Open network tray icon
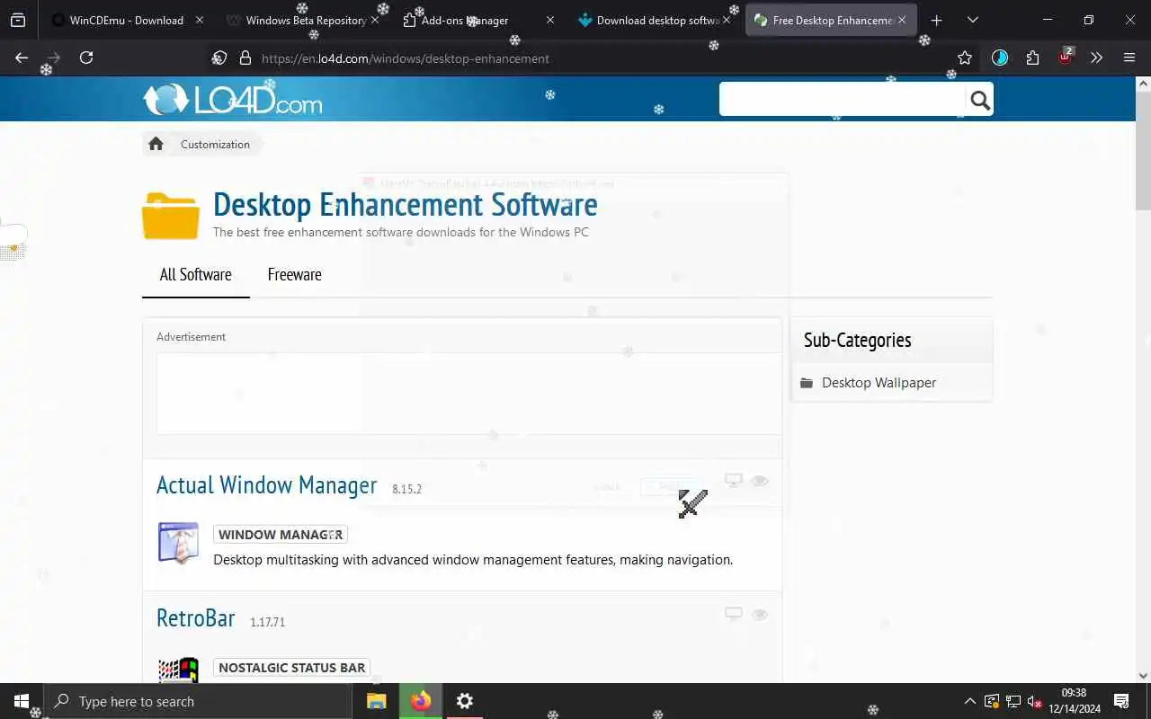This screenshot has width=1151, height=719. [1013, 702]
